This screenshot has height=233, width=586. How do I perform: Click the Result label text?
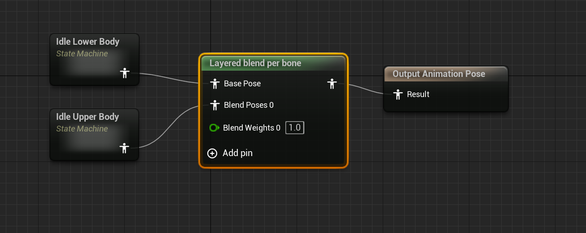[418, 94]
